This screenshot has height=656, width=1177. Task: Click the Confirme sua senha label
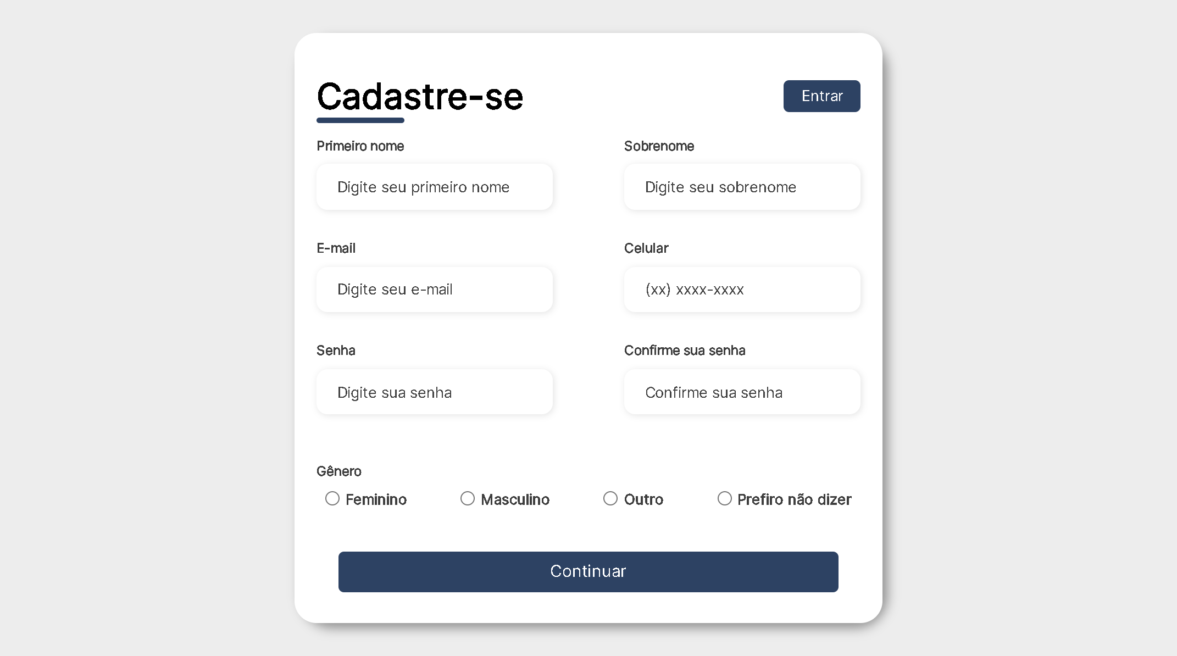coord(684,351)
